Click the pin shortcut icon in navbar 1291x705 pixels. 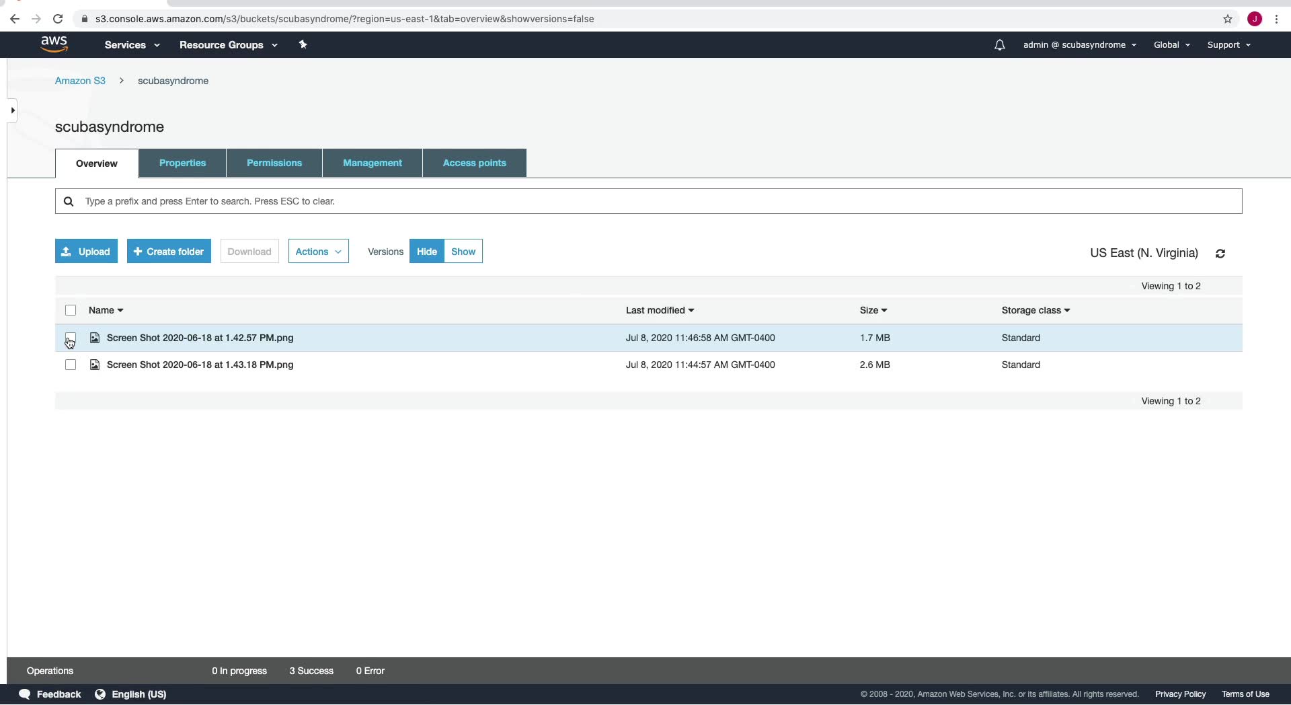pos(303,44)
